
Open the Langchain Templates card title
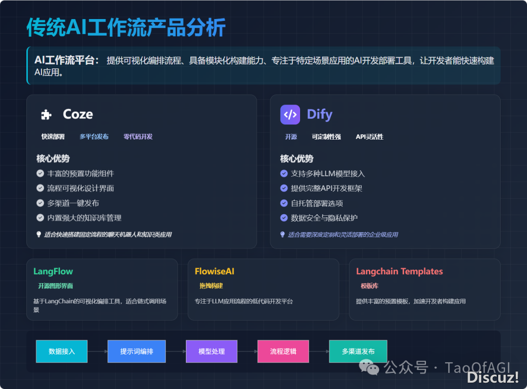(399, 271)
